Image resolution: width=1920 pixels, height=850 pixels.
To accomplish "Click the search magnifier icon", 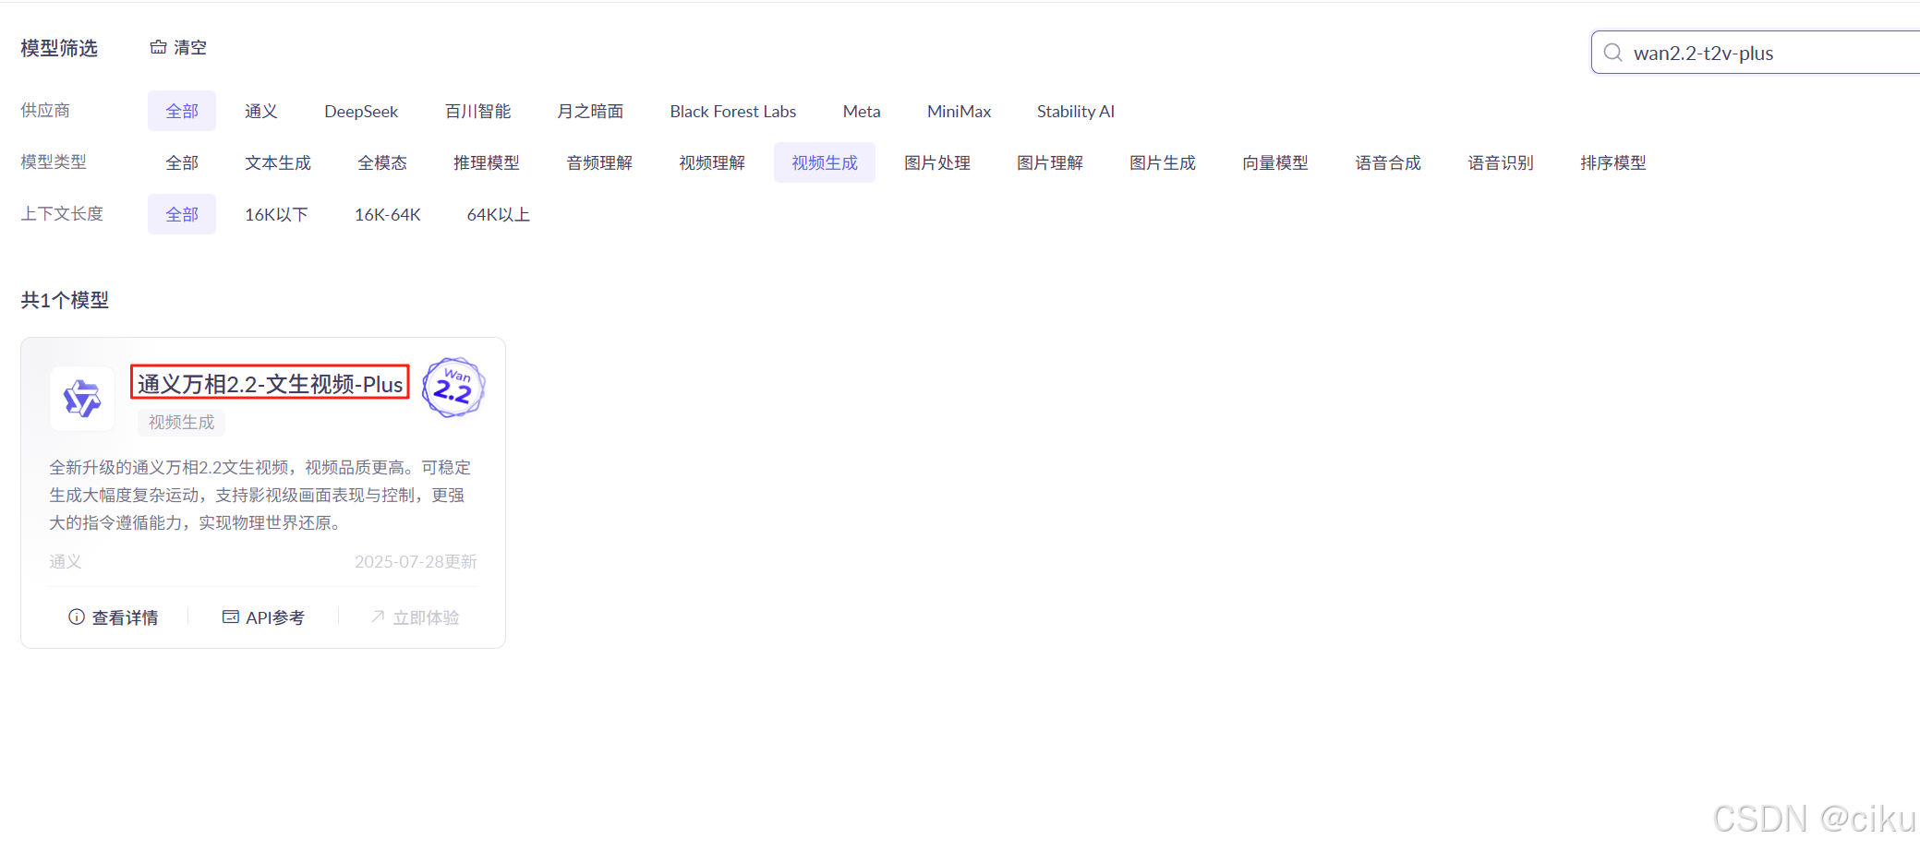I will 1612,53.
